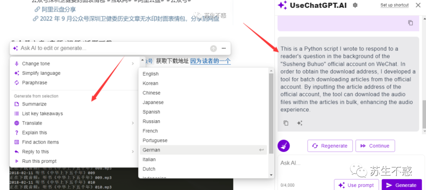This screenshot has height=190, width=426.
Task: Click the Paraphrase refresh icon
Action: [17, 83]
